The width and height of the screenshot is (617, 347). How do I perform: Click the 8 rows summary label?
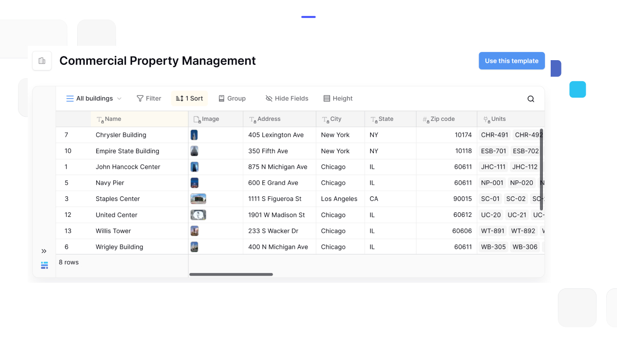tap(68, 262)
